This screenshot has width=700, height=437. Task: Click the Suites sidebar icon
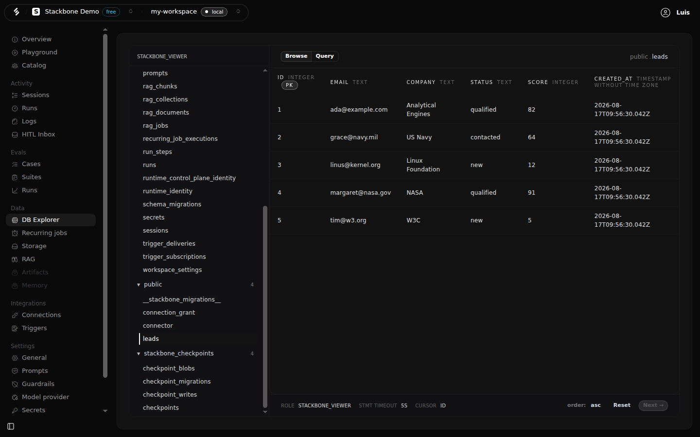coord(15,177)
